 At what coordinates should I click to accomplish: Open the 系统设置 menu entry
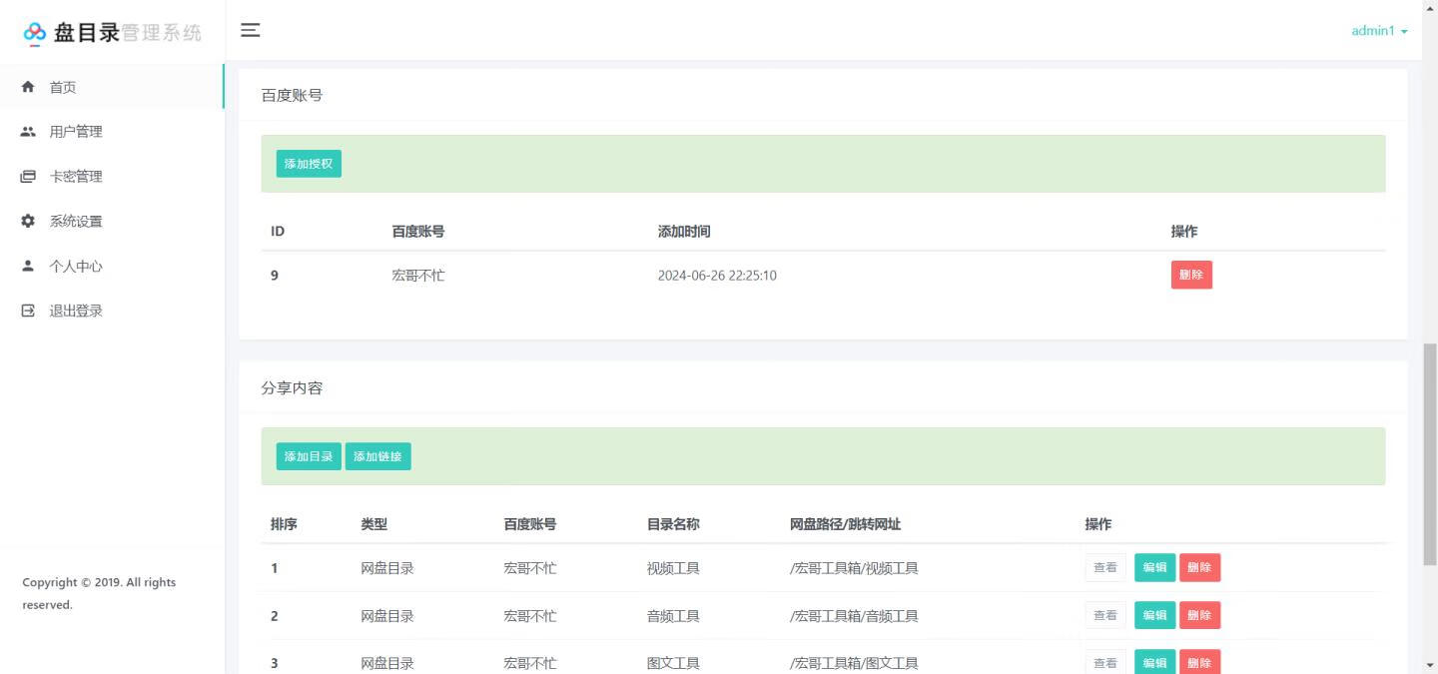(x=76, y=221)
